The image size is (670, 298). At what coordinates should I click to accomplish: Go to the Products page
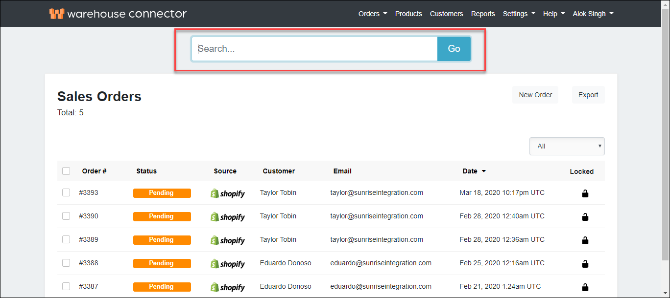tap(408, 14)
